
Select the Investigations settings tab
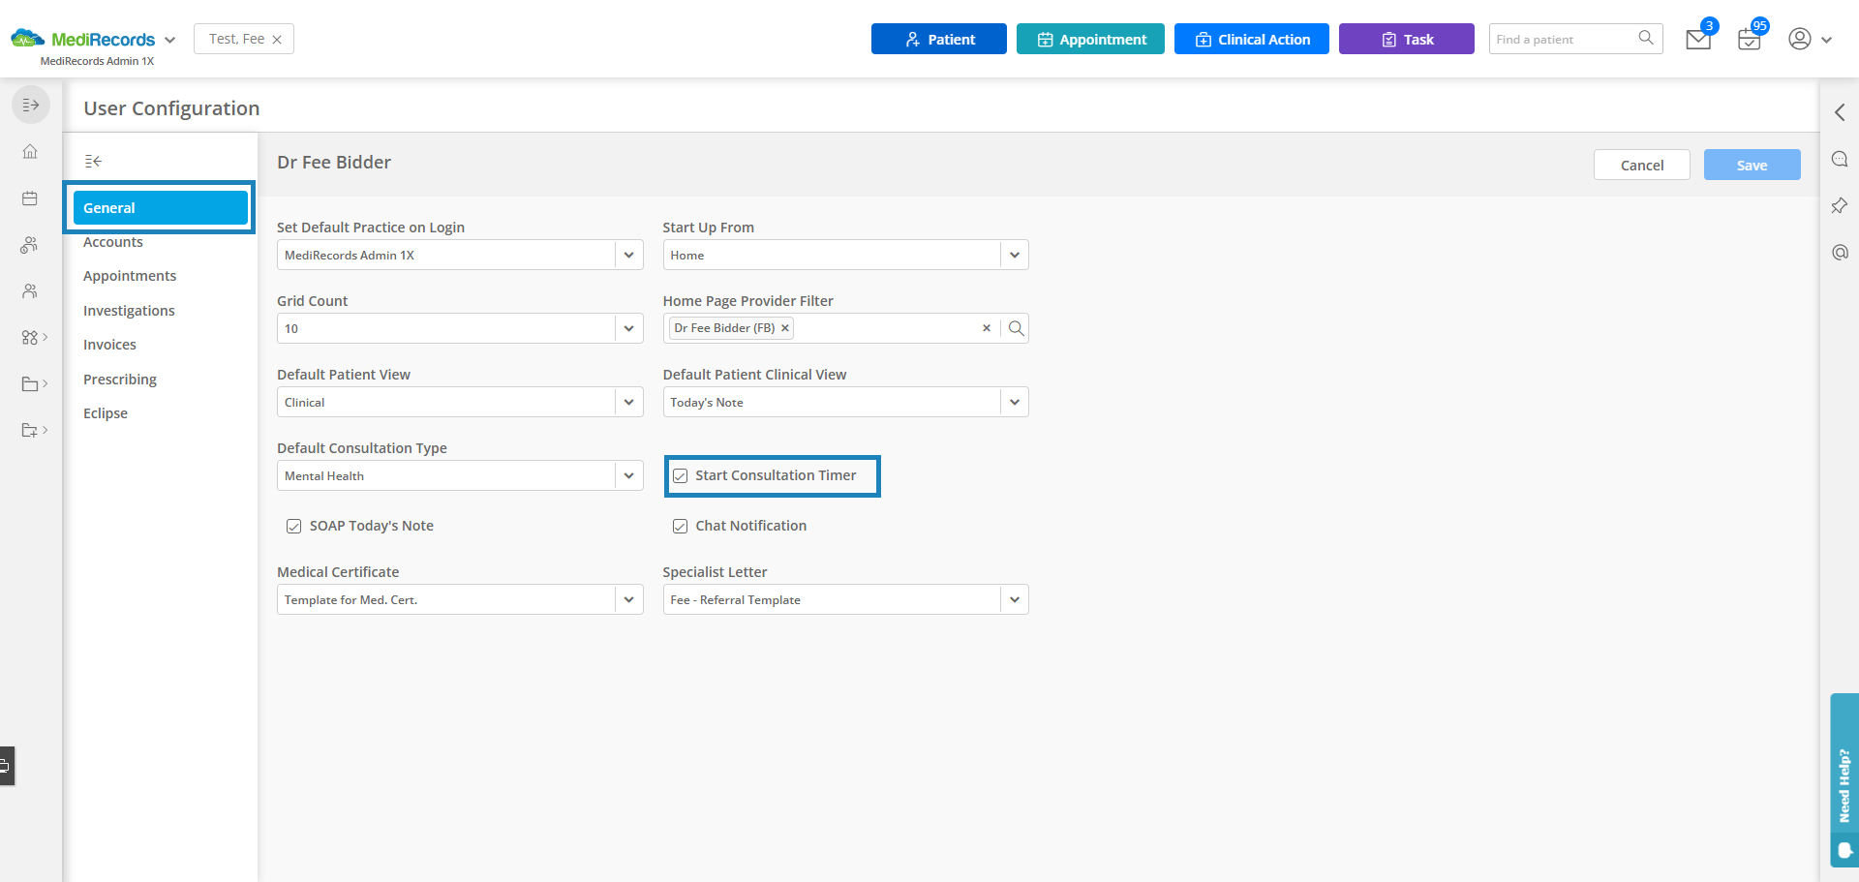129,311
